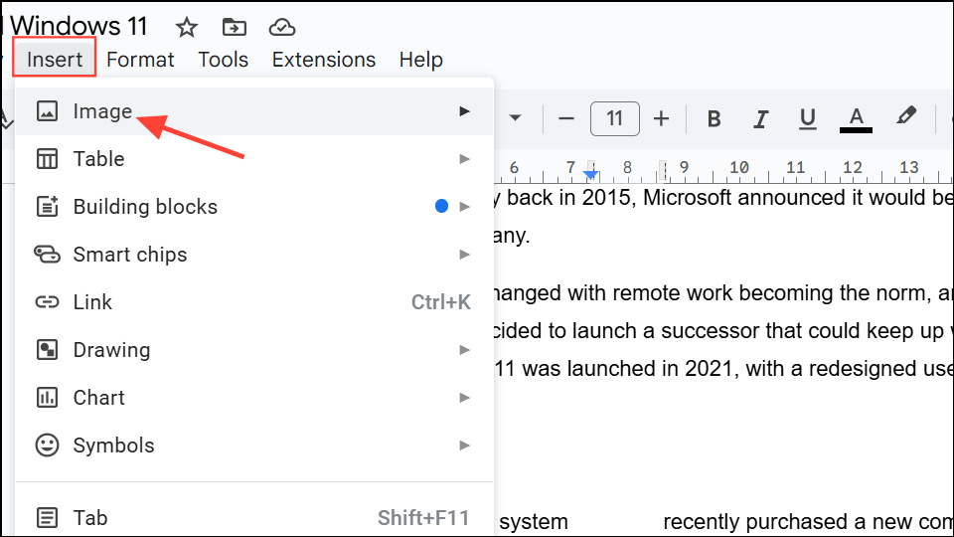Open the Extensions menu
Screen dimensions: 954x537
click(x=324, y=60)
